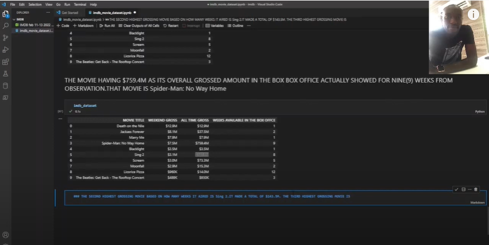489x245 pixels.
Task: Open the Search view in activity bar
Action: coord(6,25)
